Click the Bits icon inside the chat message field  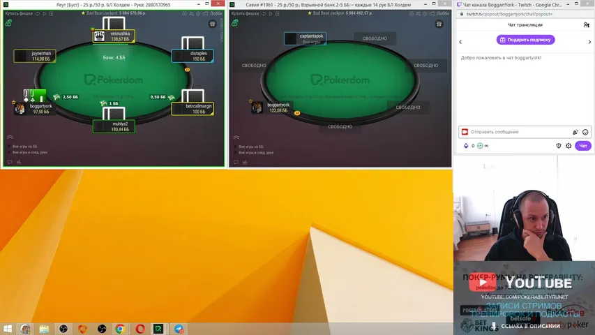tap(575, 132)
